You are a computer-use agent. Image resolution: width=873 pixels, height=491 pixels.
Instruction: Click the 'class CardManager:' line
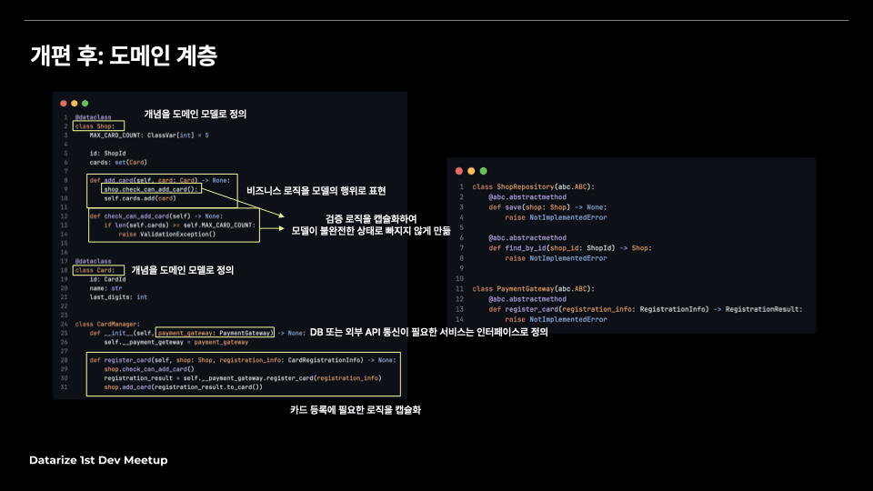click(107, 324)
